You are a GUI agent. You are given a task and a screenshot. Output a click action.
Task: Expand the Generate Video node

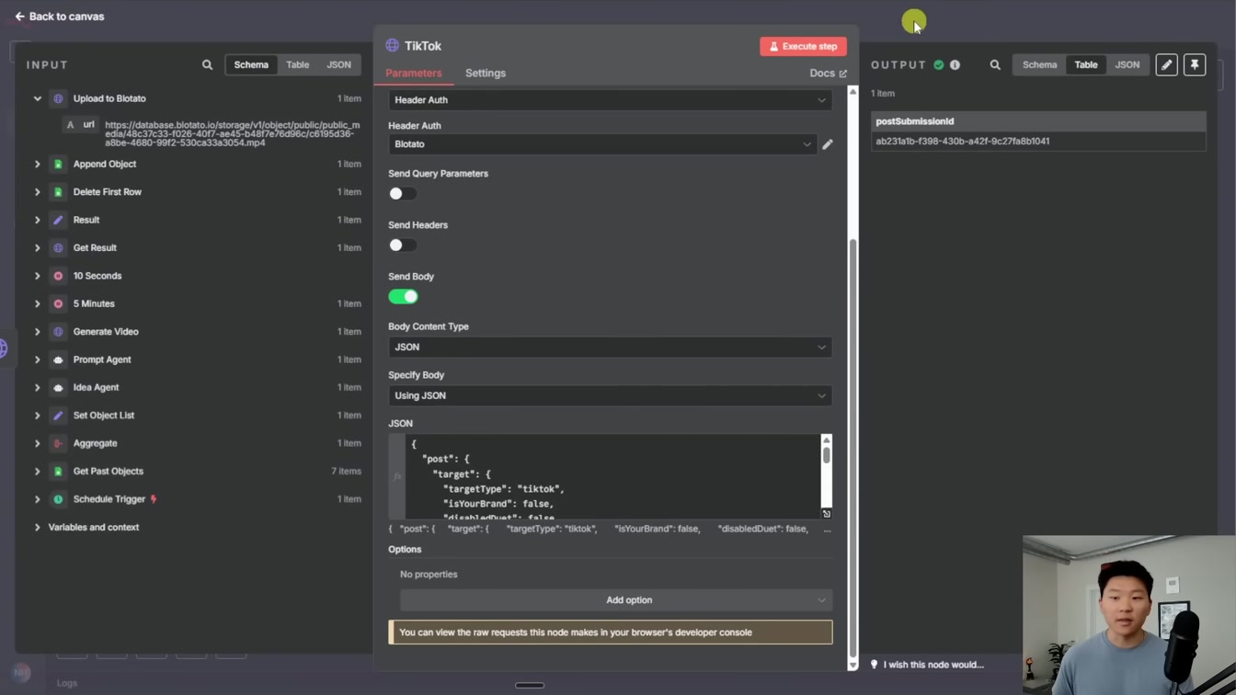click(x=38, y=332)
